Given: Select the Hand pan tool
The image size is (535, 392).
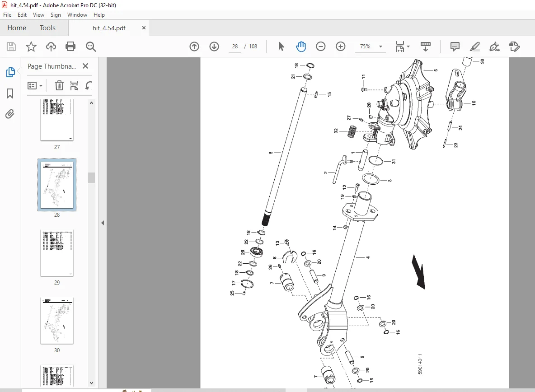Looking at the screenshot, I should pyautogui.click(x=300, y=47).
